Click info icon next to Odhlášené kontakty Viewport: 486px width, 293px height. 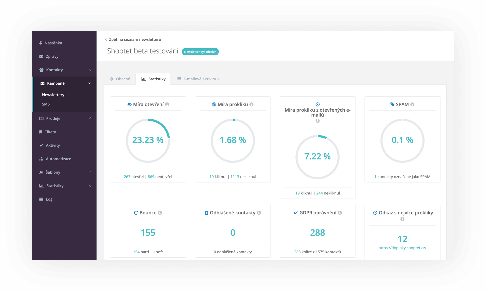coord(259,213)
